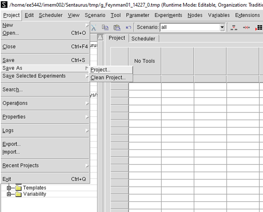Click the red-arrow grid icon in toolbar
This screenshot has width=263, height=212.
(x=259, y=27)
